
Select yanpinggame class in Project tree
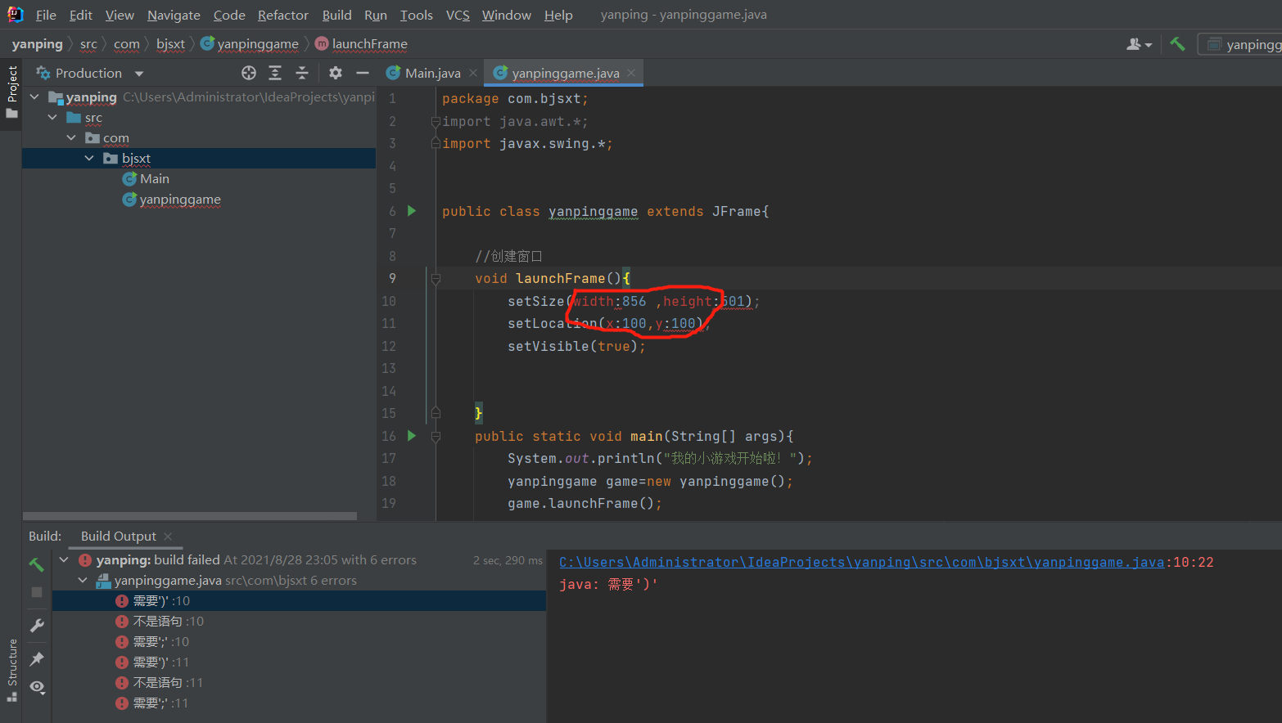[x=172, y=199]
